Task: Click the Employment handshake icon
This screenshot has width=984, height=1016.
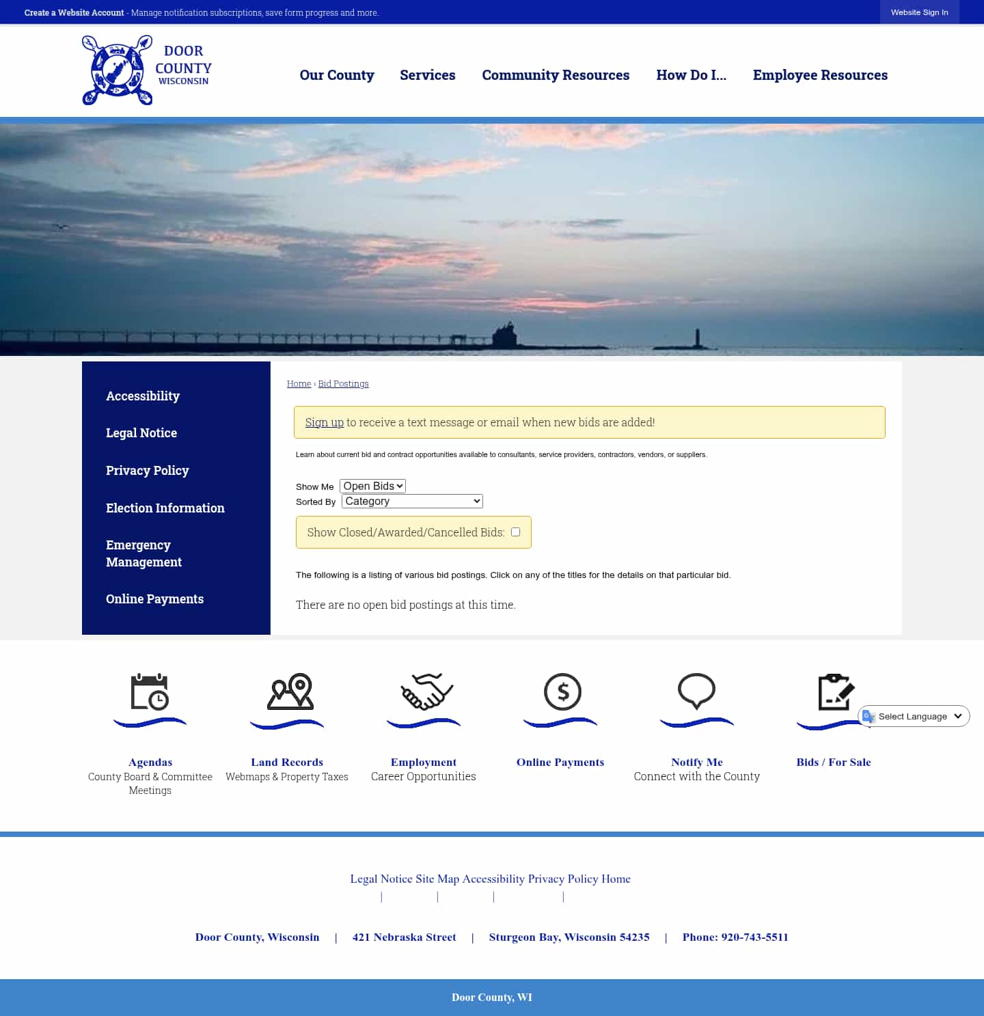Action: click(x=427, y=691)
